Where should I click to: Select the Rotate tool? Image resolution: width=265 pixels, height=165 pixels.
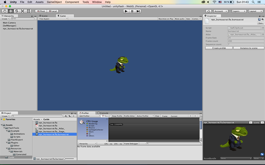click(x=17, y=11)
